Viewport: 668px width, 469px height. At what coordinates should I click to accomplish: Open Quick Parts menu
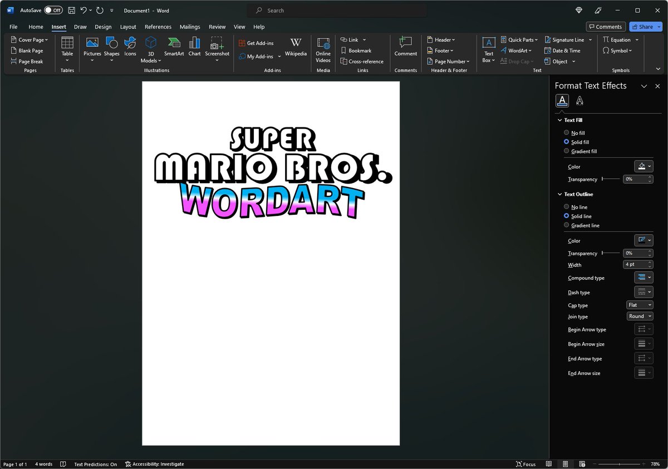click(519, 40)
